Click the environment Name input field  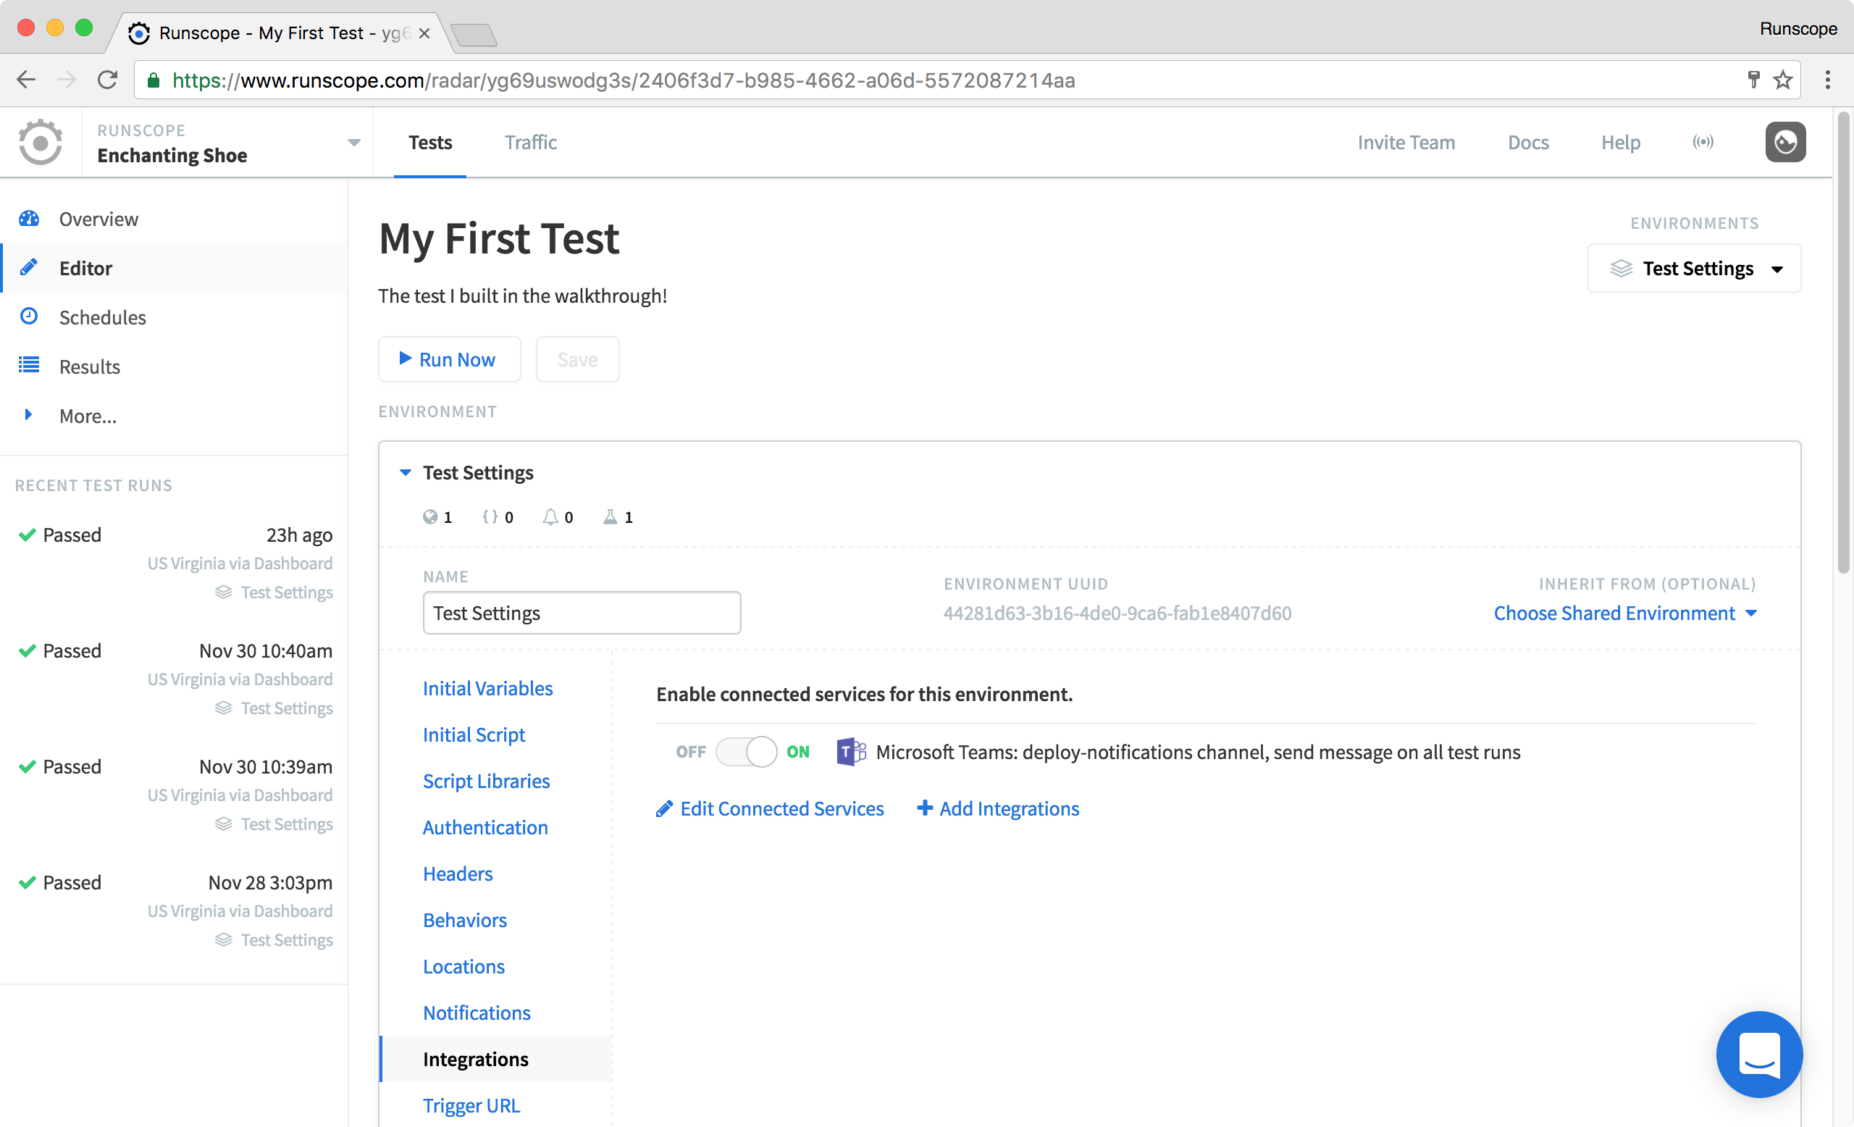click(582, 613)
